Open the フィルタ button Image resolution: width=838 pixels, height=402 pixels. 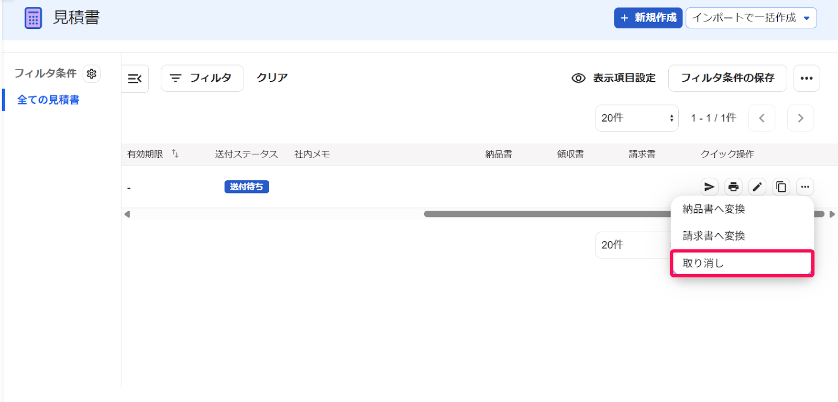click(202, 78)
